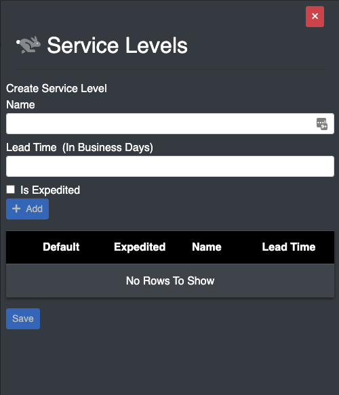Check the Is Expedited checkbox
The height and width of the screenshot is (395, 339).
(x=11, y=190)
